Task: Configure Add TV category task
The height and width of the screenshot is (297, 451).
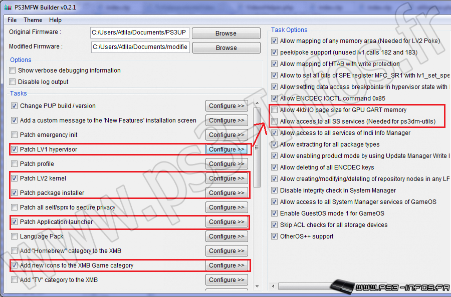Action: pyautogui.click(x=227, y=280)
